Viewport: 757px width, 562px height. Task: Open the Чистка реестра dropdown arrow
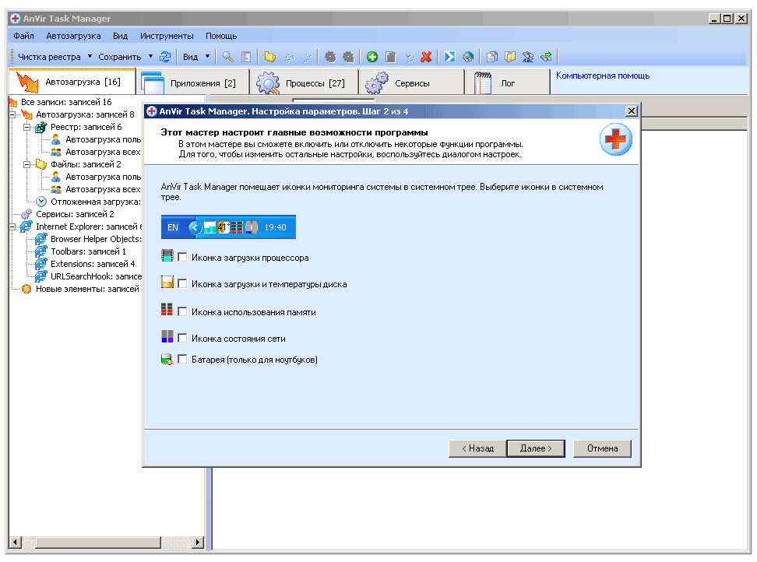click(90, 57)
